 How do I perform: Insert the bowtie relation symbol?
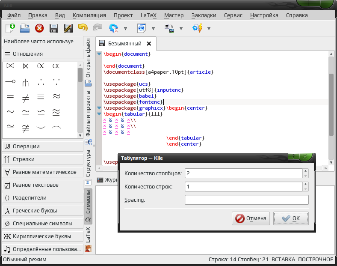[x=10, y=66]
